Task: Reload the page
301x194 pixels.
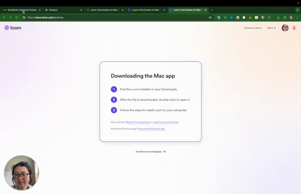Action: (x=16, y=18)
